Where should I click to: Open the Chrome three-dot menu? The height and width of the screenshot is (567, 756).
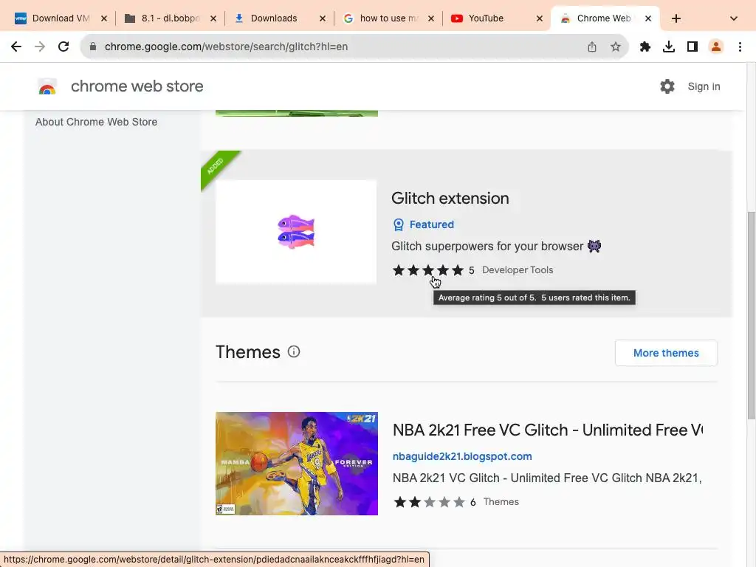pos(740,47)
